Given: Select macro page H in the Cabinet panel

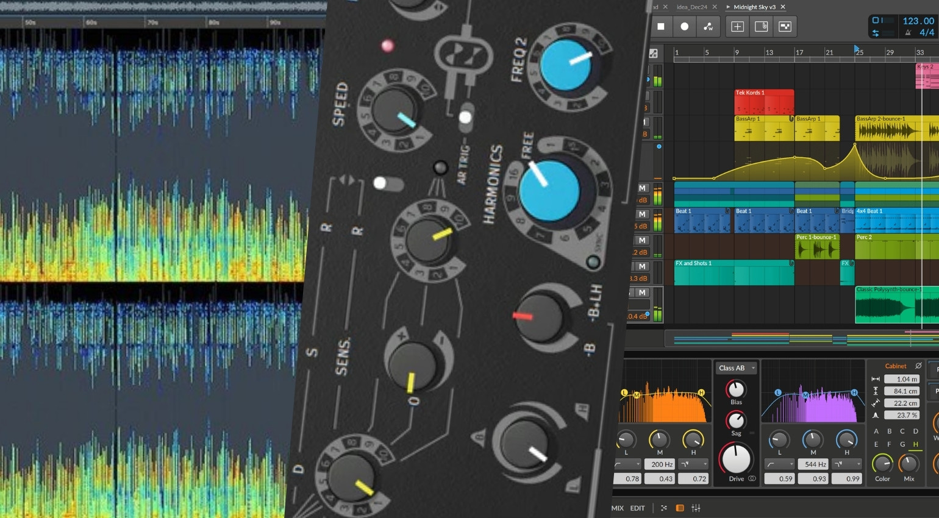Looking at the screenshot, I should (x=915, y=444).
